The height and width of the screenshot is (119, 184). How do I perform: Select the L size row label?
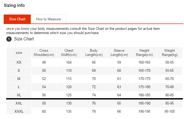click(x=19, y=87)
